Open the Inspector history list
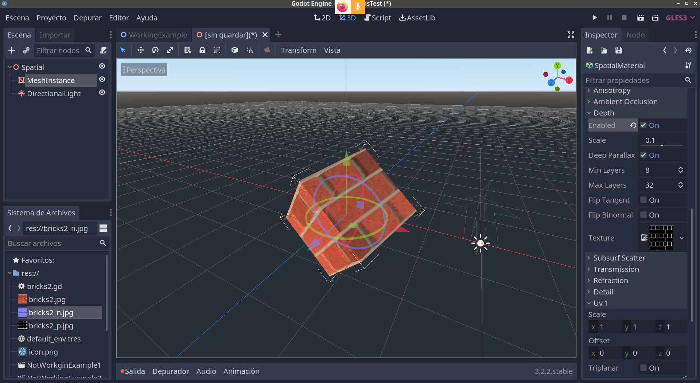 pyautogui.click(x=688, y=50)
